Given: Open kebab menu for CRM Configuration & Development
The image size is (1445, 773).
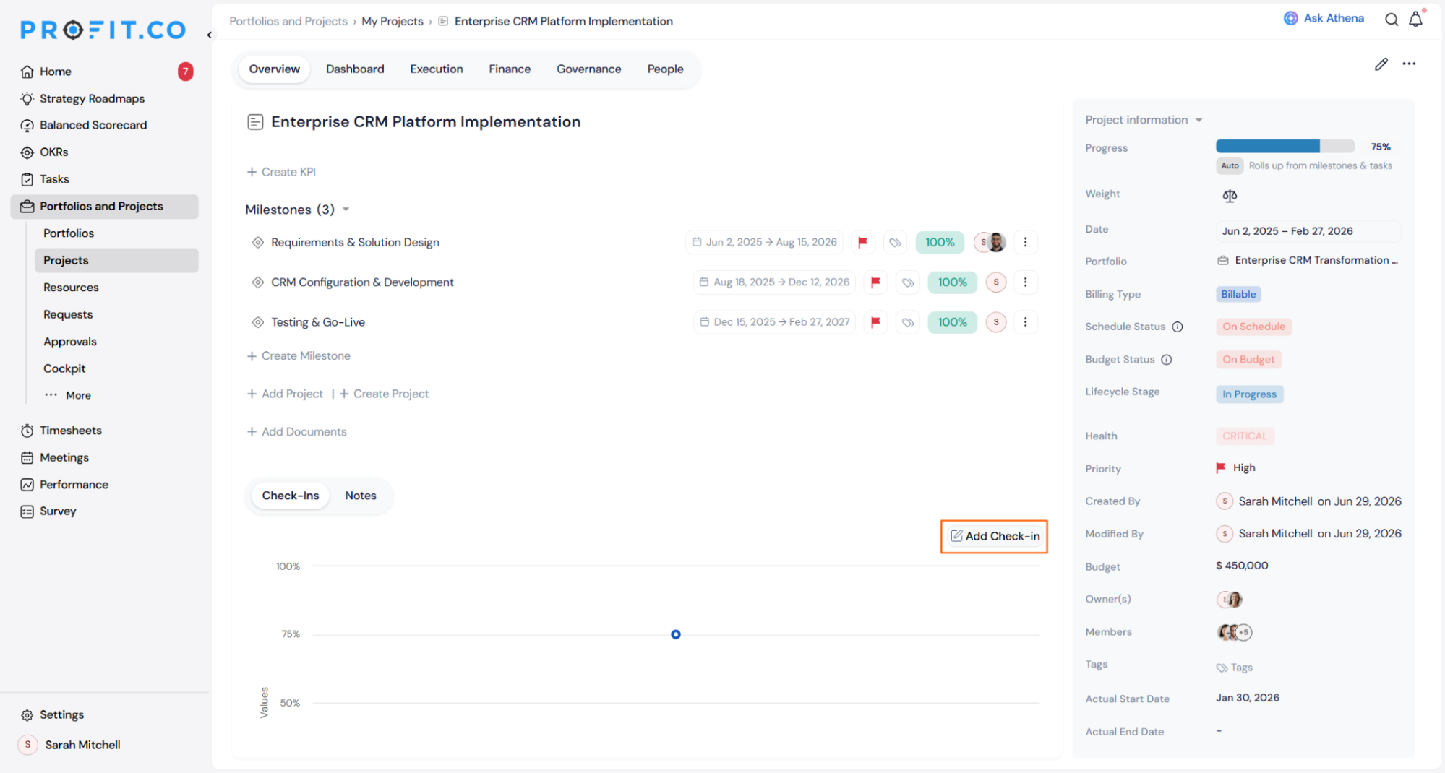Looking at the screenshot, I should point(1025,282).
